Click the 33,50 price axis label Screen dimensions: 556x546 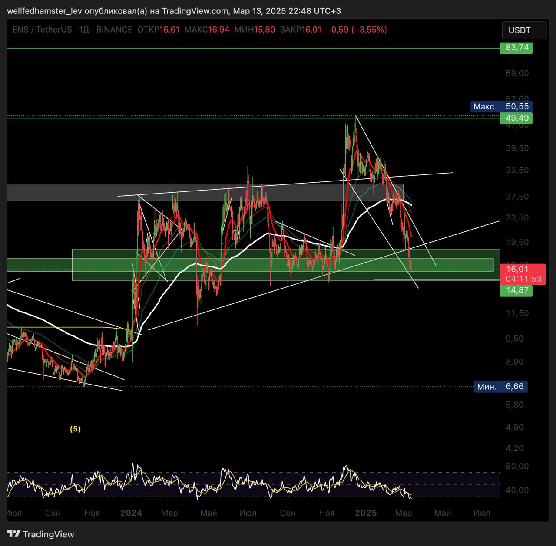pyautogui.click(x=517, y=170)
